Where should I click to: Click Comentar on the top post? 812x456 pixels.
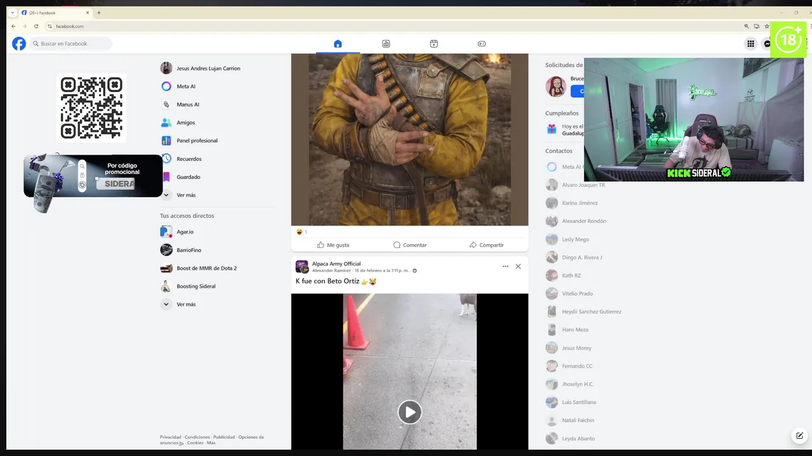[x=410, y=245]
